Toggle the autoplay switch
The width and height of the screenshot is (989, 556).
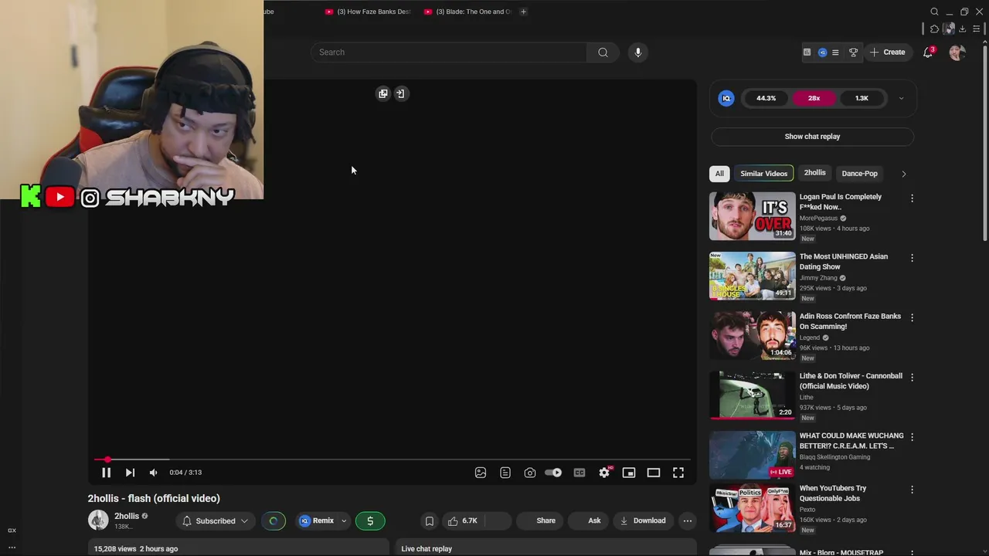tap(553, 473)
